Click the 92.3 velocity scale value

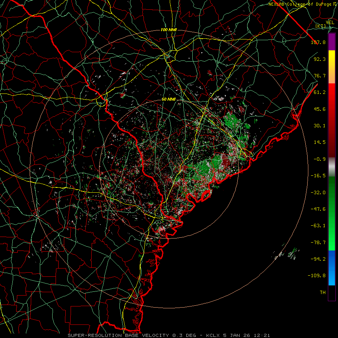point(320,59)
